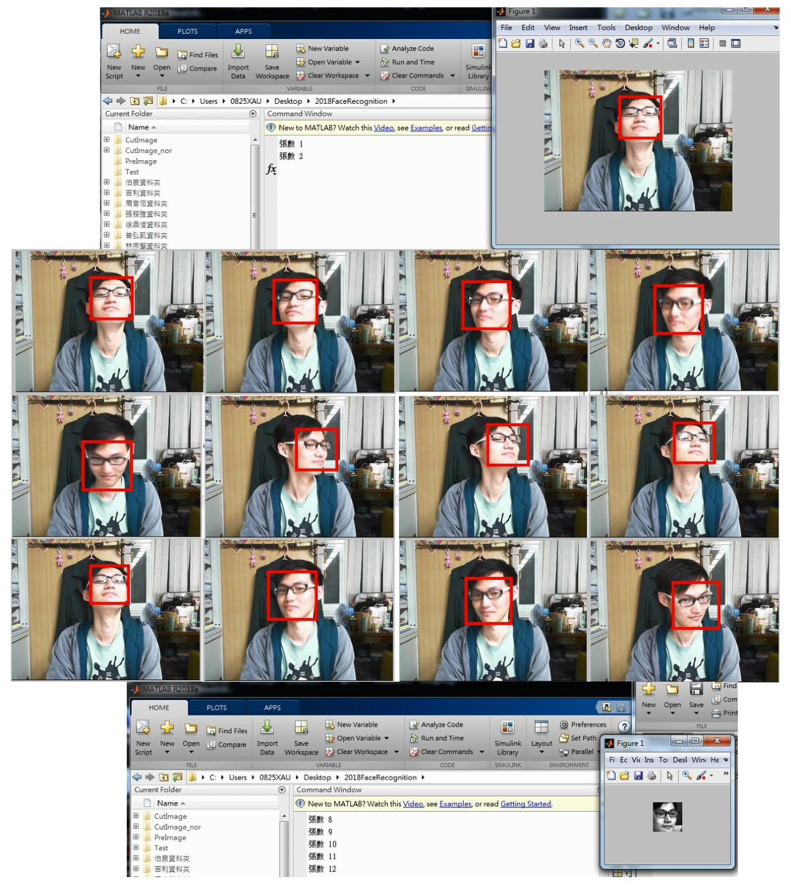Toggle the Zoom Out tool in large Figure 1
This screenshot has height=886, width=791.
[593, 44]
